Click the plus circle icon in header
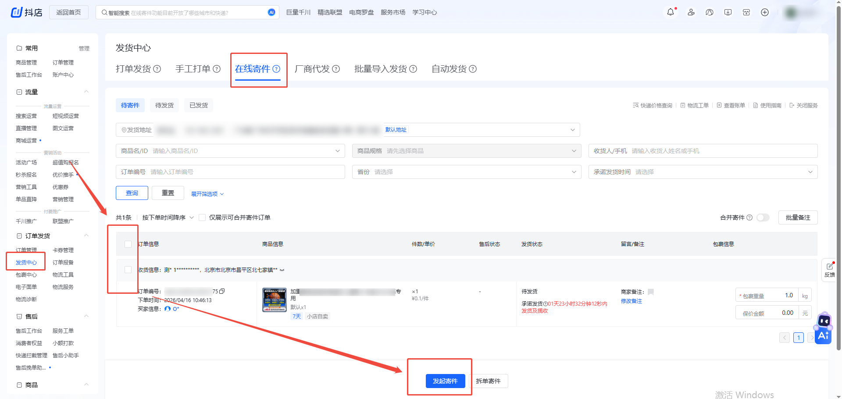The width and height of the screenshot is (842, 399). point(765,12)
